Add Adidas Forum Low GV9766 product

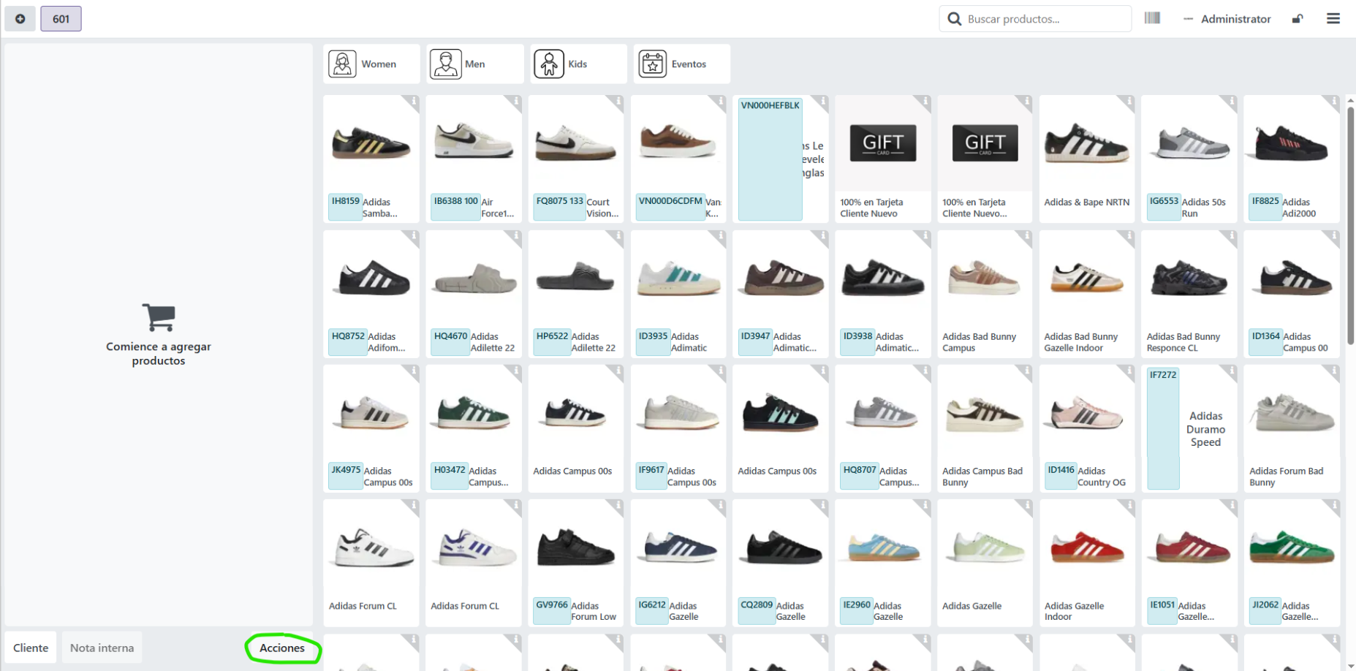click(x=576, y=563)
